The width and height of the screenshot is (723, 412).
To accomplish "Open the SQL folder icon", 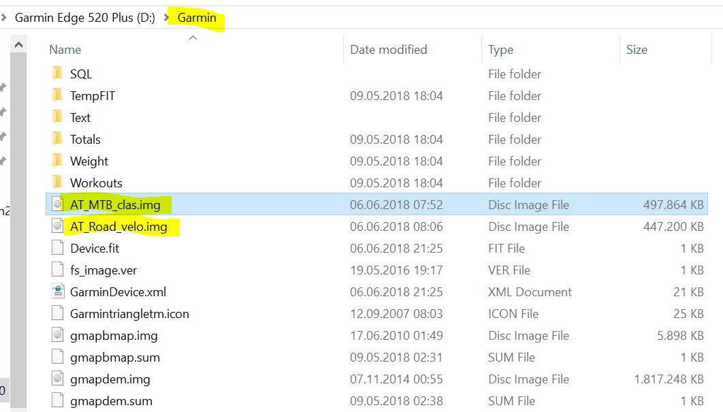I will (x=57, y=73).
